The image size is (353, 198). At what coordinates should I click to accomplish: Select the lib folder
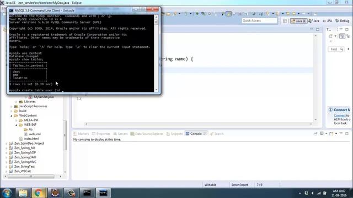[28, 130]
